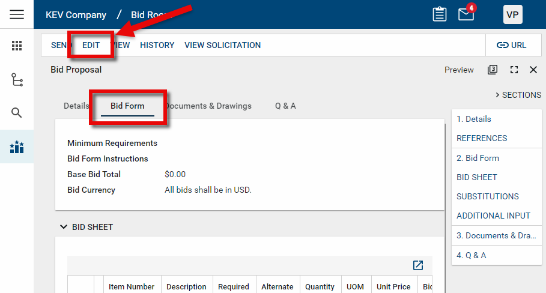Click VIEW SOLICITATION in the toolbar
Viewport: 546px width, 293px height.
click(222, 45)
